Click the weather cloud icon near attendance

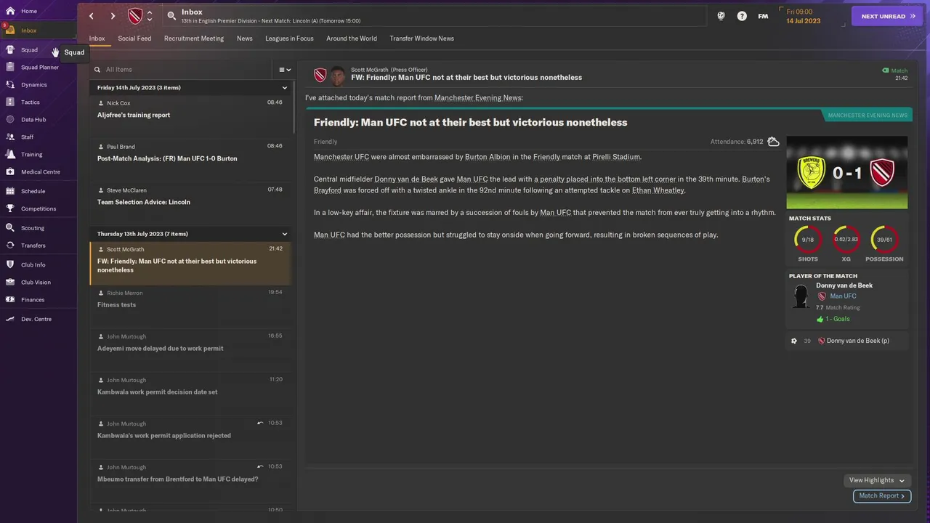[x=773, y=142]
